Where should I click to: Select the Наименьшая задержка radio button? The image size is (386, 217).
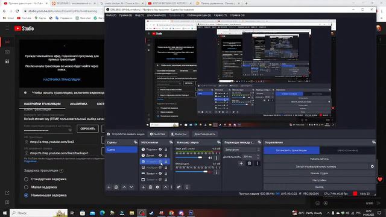click(26, 195)
